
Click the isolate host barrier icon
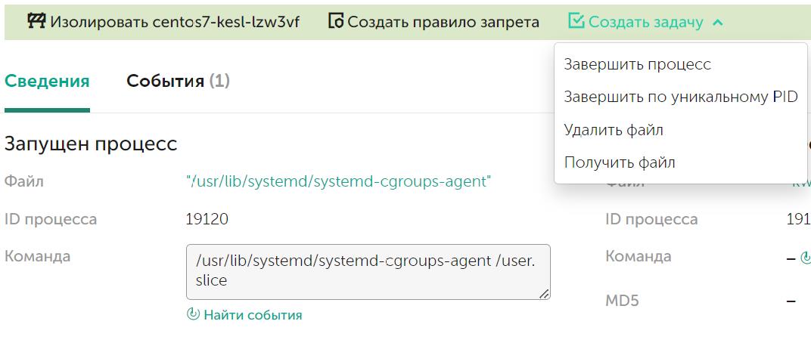(x=36, y=21)
